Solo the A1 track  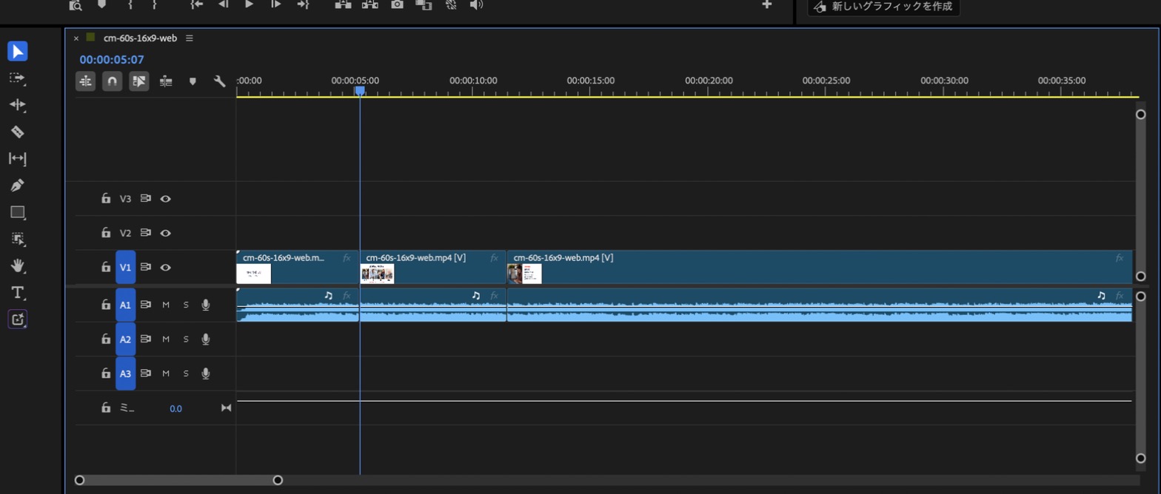tap(186, 305)
